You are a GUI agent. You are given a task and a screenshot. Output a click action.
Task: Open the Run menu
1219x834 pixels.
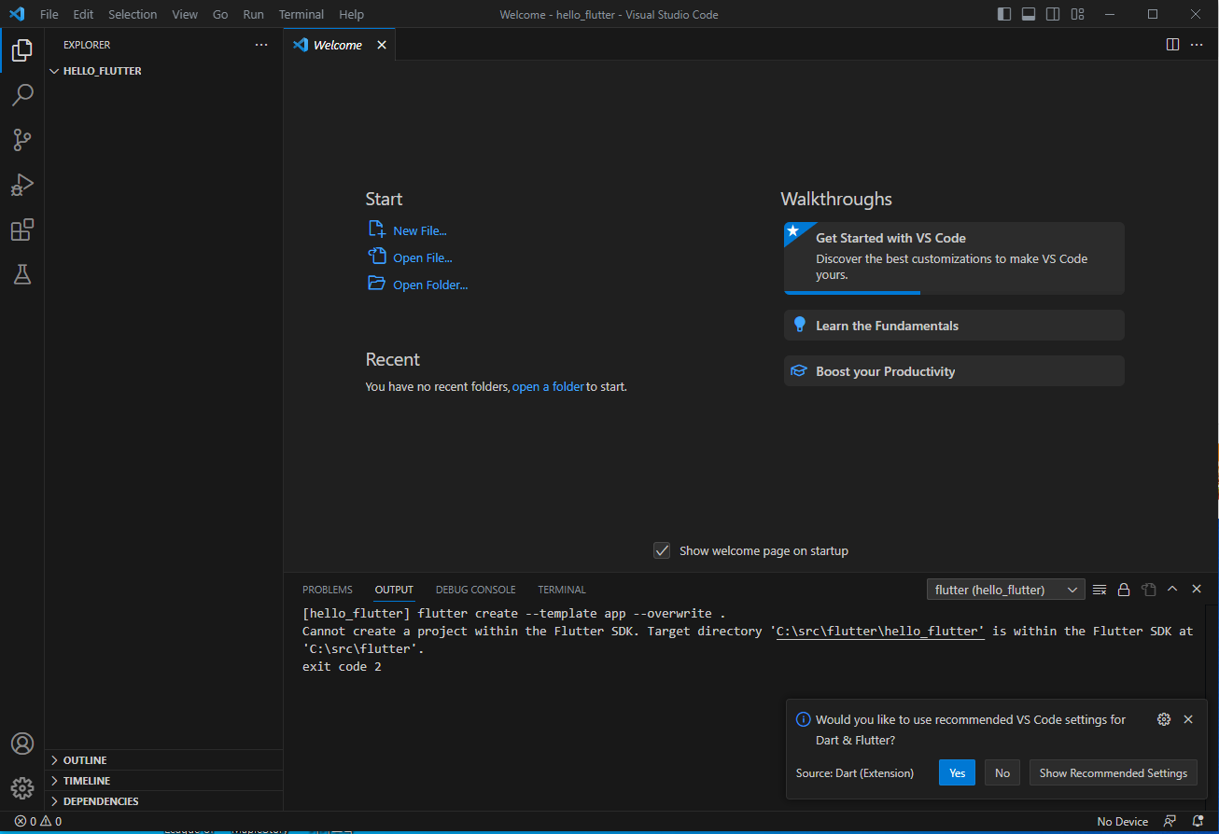253,14
